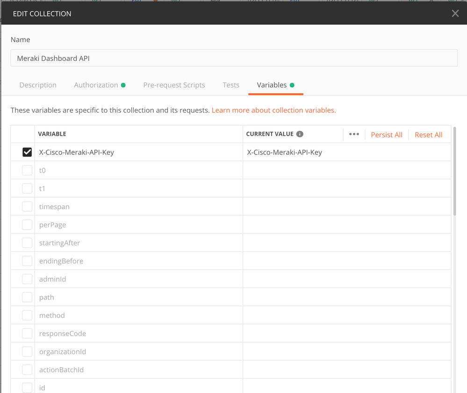This screenshot has height=393, width=467.
Task: Click the endingBefore variable name
Action: click(61, 261)
